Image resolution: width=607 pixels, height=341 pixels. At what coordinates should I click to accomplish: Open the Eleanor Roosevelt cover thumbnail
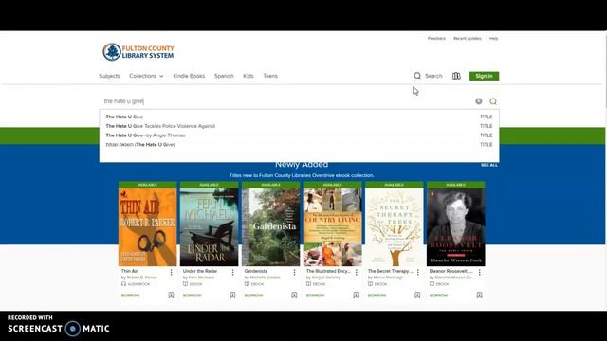pyautogui.click(x=455, y=227)
